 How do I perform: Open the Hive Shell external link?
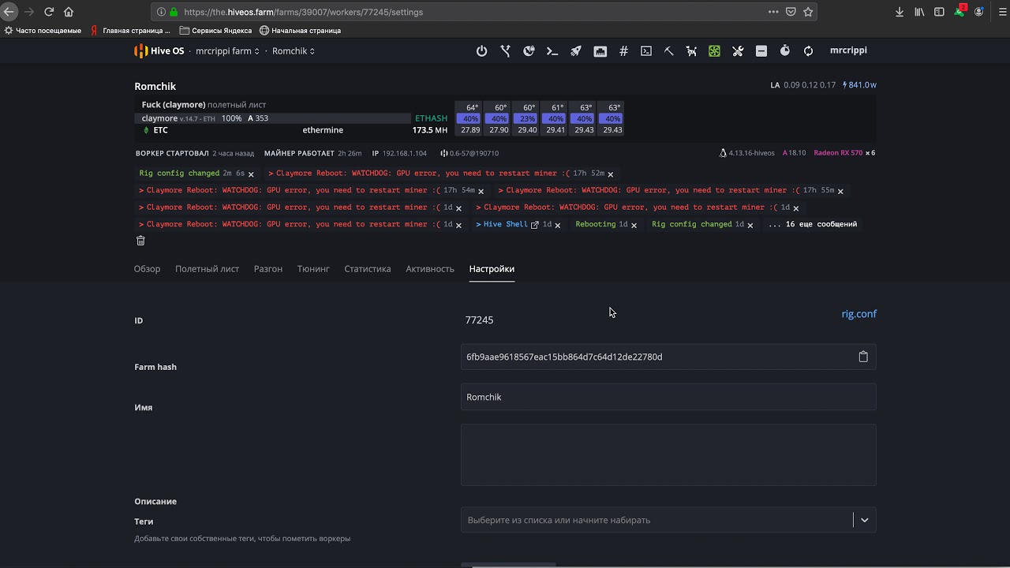(x=534, y=225)
